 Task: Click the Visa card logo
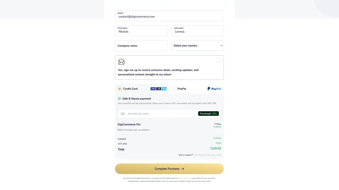click(x=153, y=89)
